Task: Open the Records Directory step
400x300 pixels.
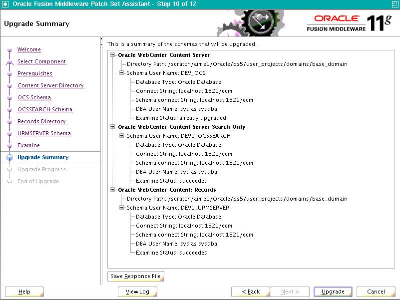Action: (41, 121)
